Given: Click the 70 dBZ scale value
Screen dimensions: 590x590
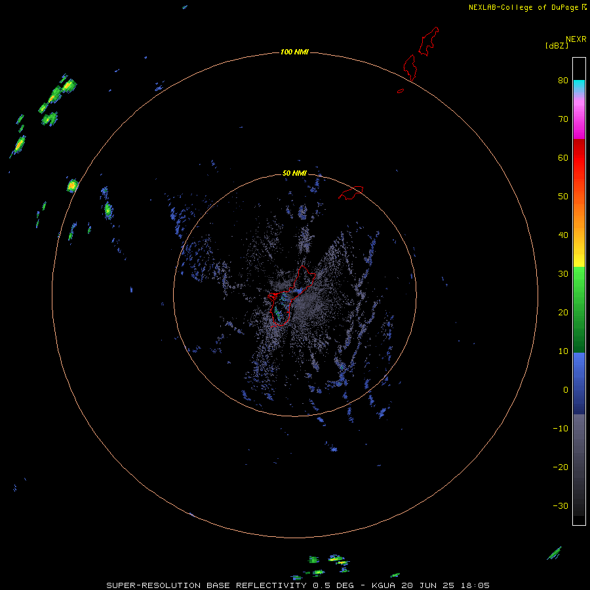Looking at the screenshot, I should 563,119.
